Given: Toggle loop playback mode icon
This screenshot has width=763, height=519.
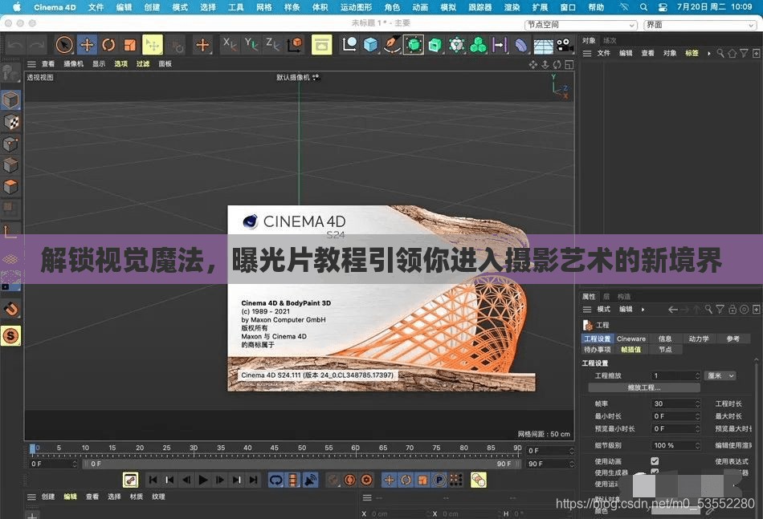Looking at the screenshot, I should [x=276, y=480].
